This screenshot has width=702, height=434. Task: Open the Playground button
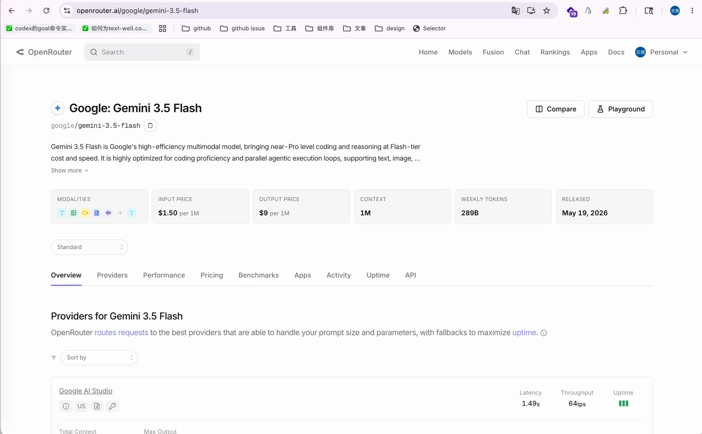(x=620, y=109)
